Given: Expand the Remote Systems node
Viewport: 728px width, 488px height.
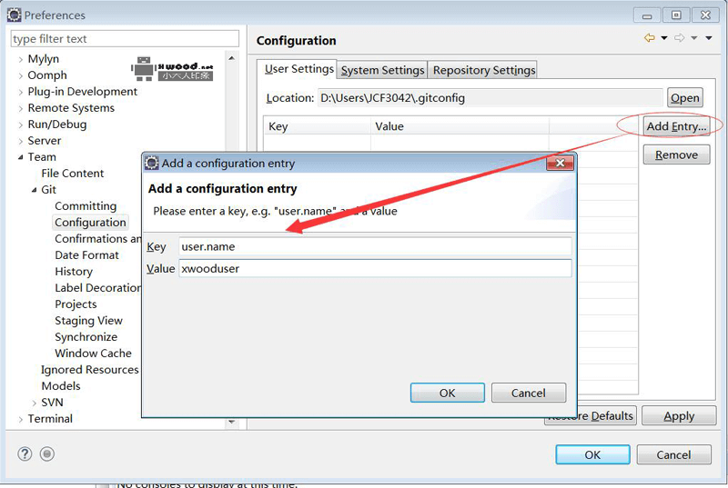Looking at the screenshot, I should tap(20, 108).
